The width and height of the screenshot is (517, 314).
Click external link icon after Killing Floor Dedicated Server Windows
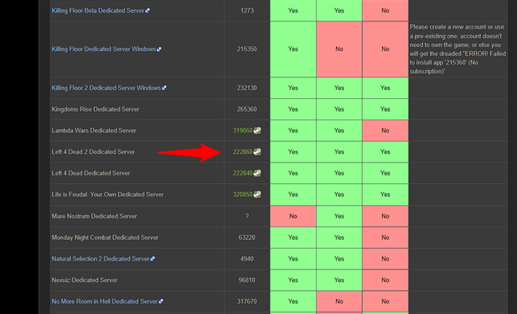pyautogui.click(x=160, y=49)
